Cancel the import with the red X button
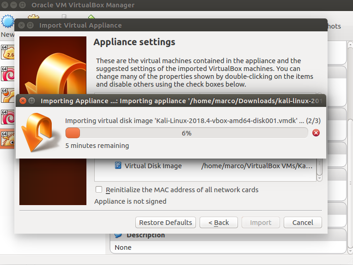The height and width of the screenshot is (265, 353). point(316,133)
